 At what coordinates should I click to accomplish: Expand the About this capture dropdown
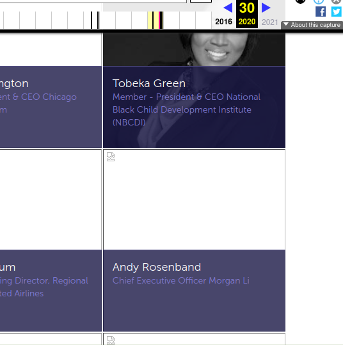312,25
